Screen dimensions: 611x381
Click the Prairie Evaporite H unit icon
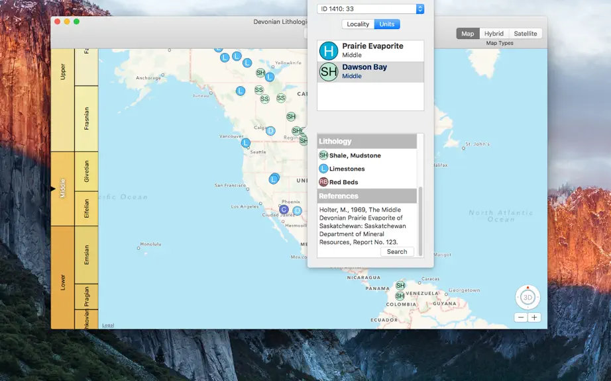[329, 51]
